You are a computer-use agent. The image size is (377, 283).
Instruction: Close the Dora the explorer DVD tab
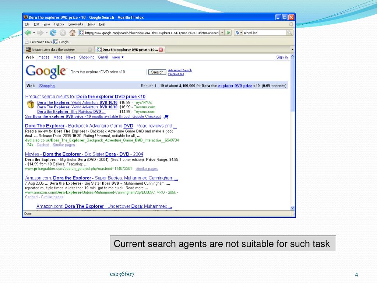coord(161,50)
